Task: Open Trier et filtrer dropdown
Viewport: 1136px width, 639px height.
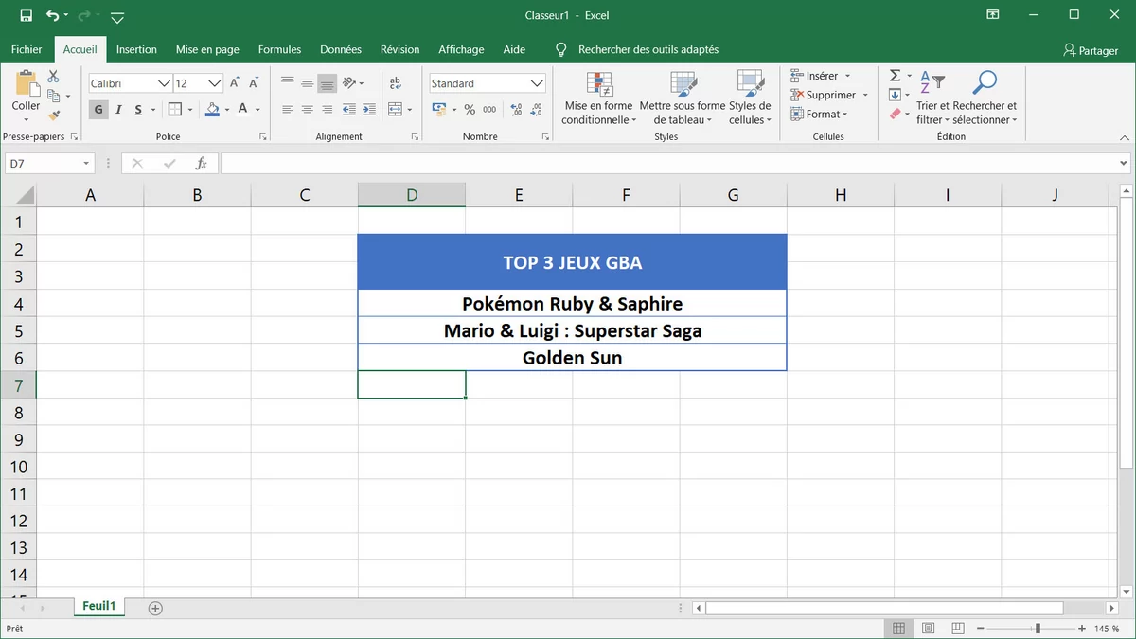Action: click(x=932, y=98)
